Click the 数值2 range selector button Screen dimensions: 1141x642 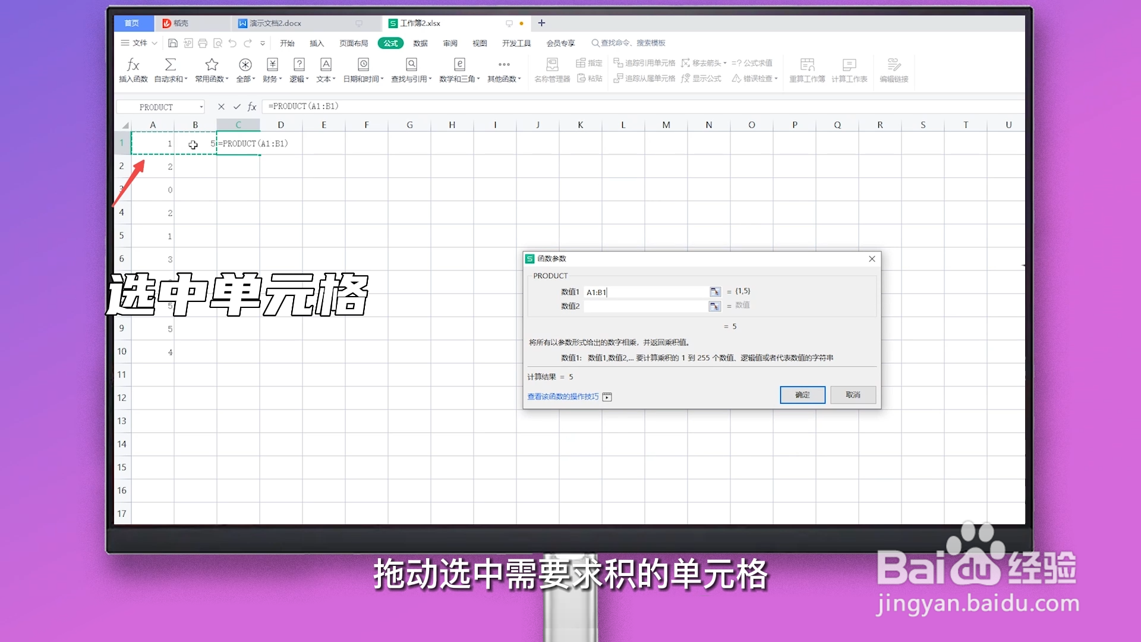[x=714, y=306]
